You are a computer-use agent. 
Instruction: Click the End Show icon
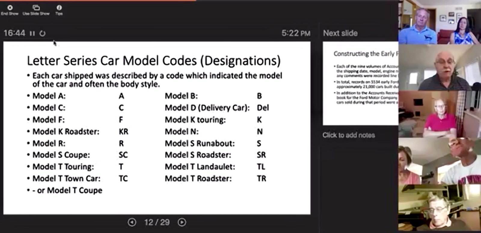[10, 8]
